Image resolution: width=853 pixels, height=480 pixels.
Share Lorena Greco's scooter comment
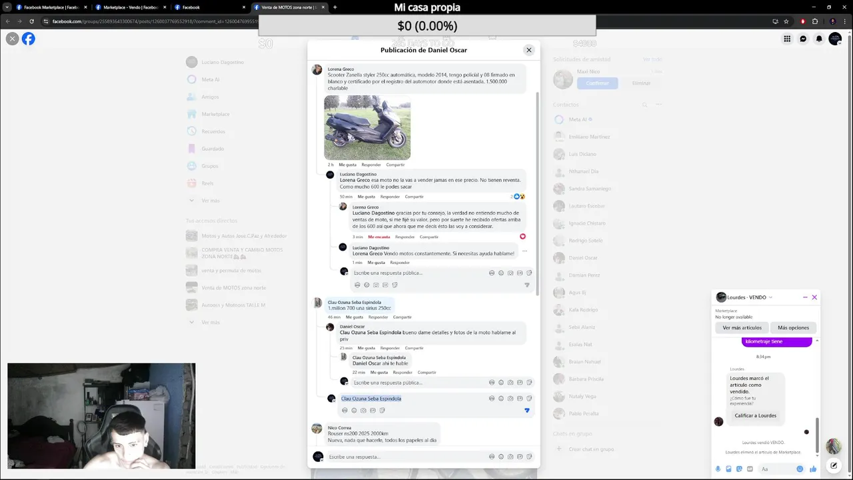[395, 165]
